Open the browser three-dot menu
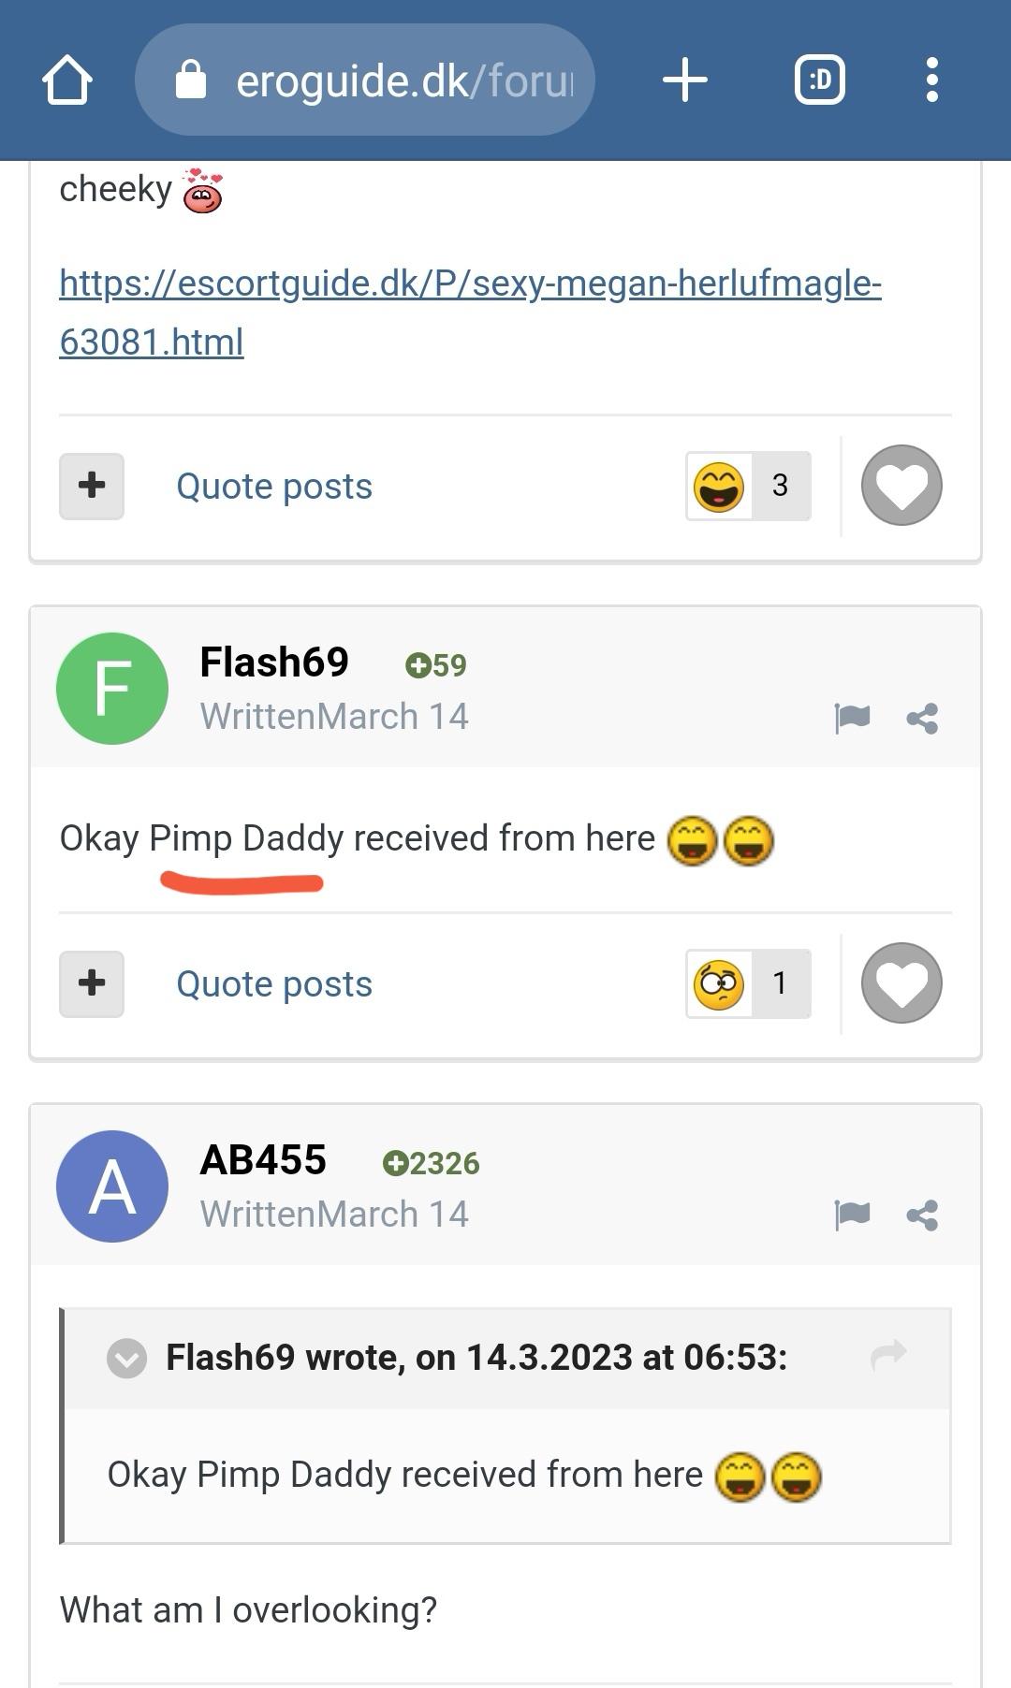The height and width of the screenshot is (1688, 1011). click(931, 80)
